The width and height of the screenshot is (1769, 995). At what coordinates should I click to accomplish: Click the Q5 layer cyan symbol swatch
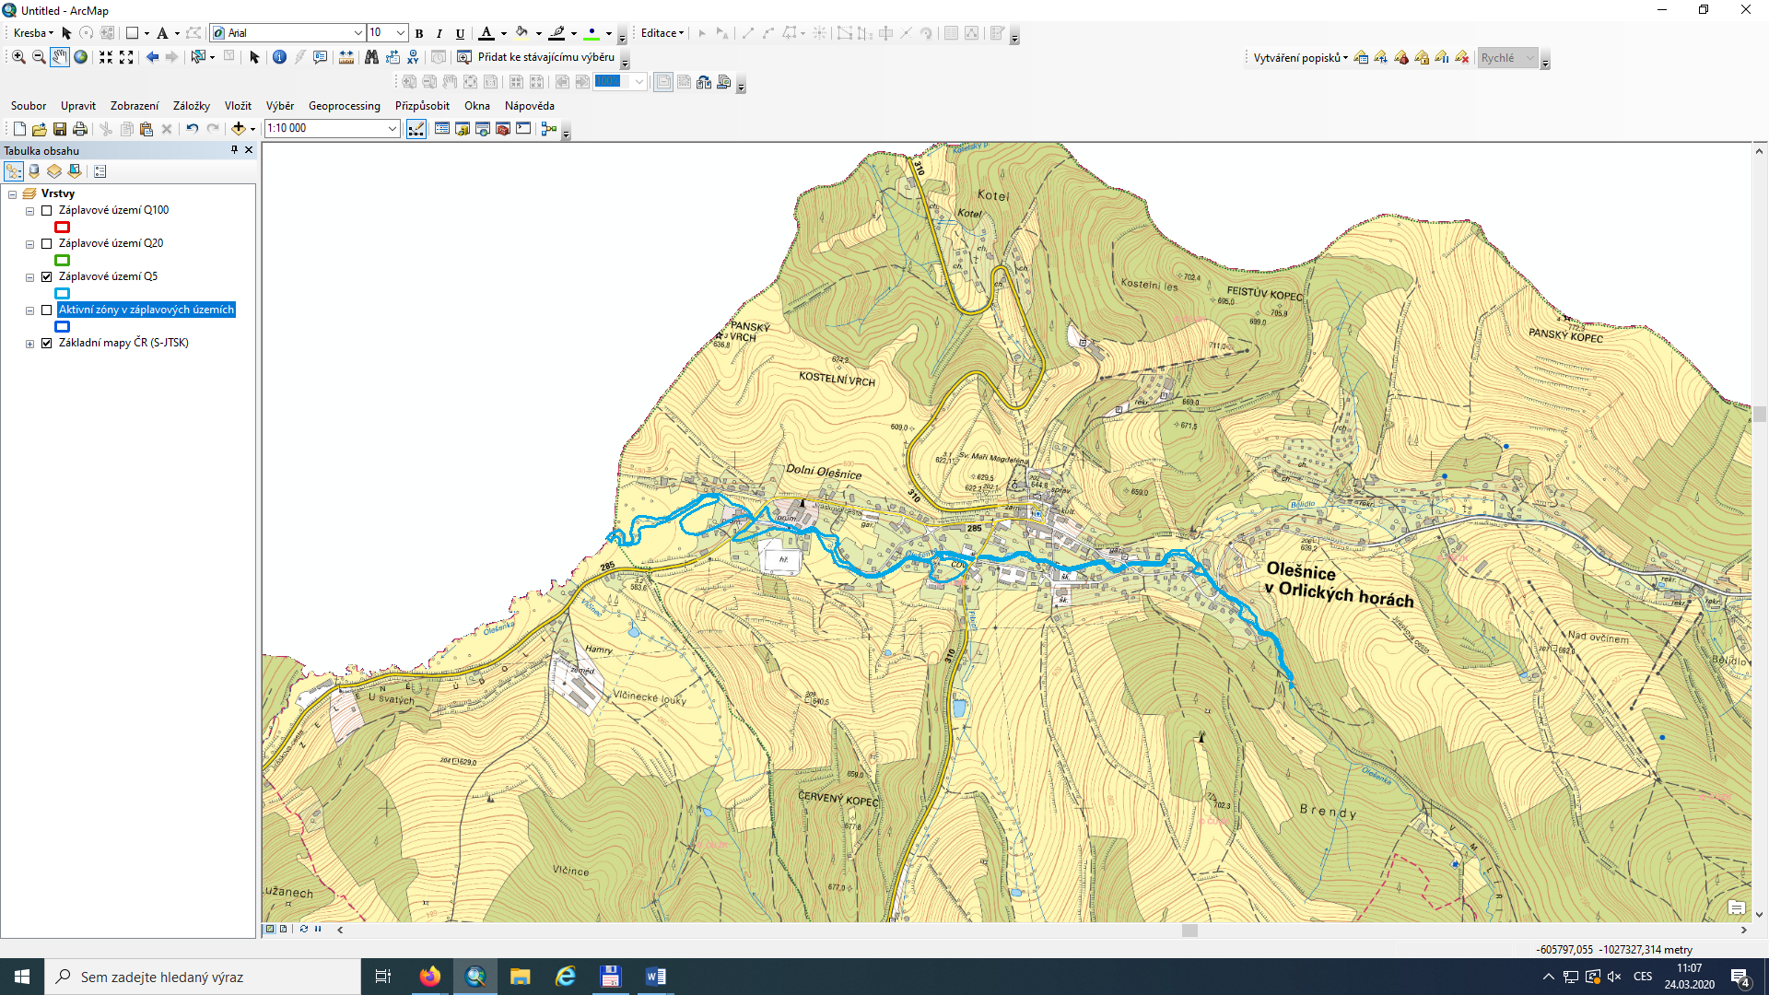tap(63, 294)
